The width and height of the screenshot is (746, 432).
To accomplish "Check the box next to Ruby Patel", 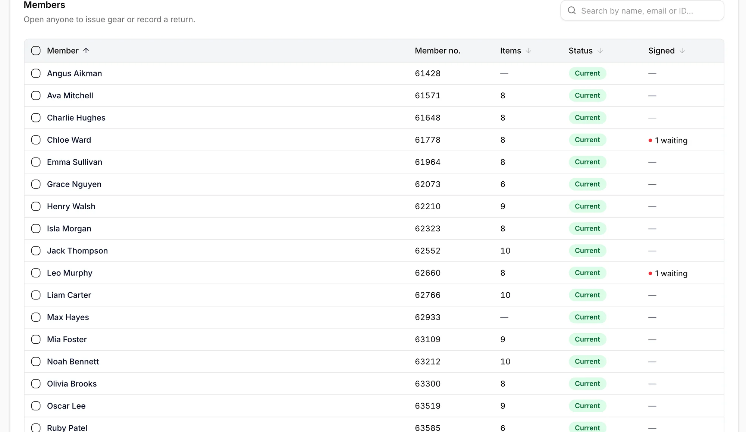I will [x=36, y=428].
